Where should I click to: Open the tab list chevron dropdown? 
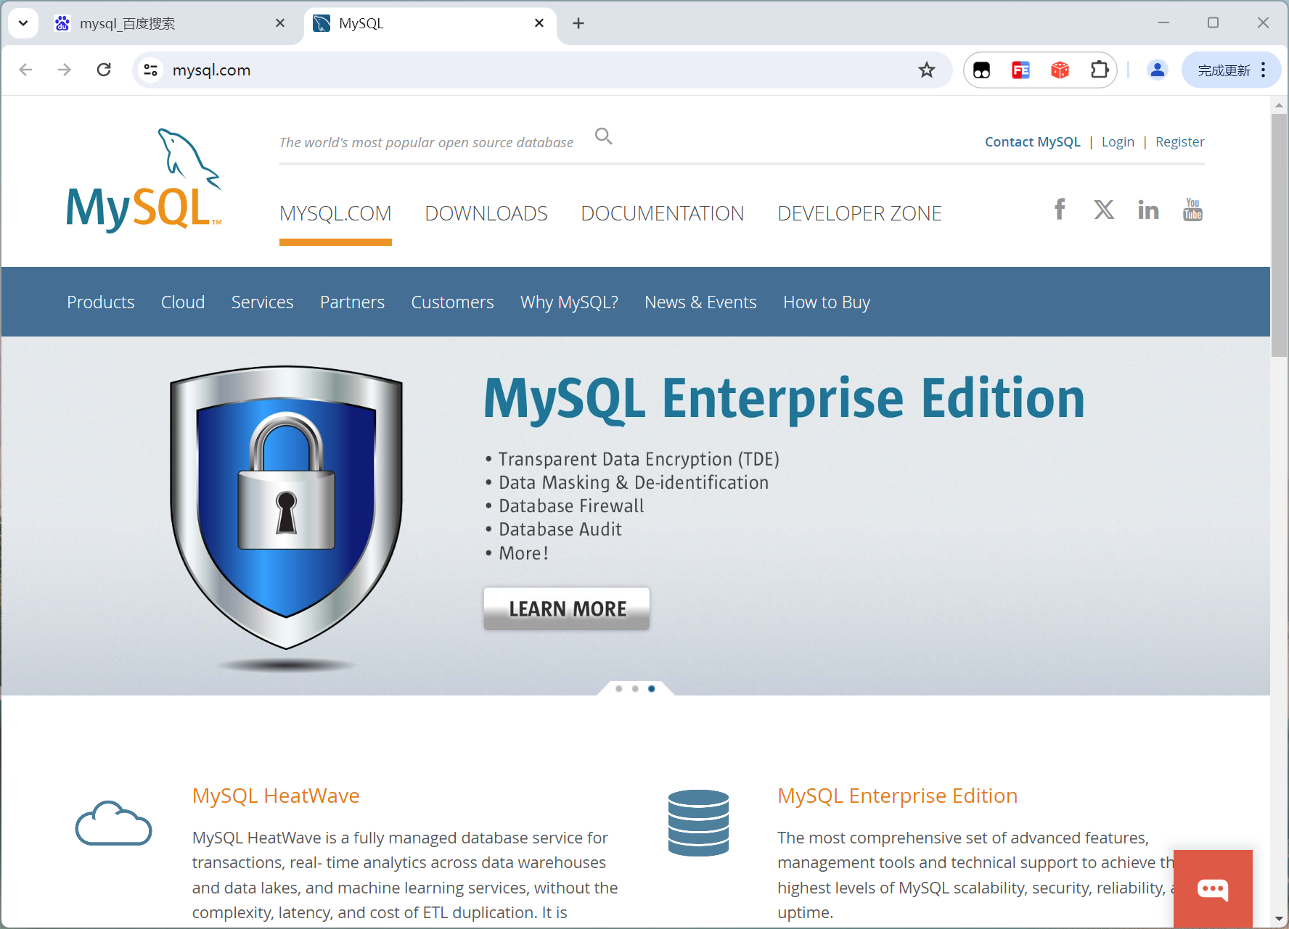[x=22, y=22]
